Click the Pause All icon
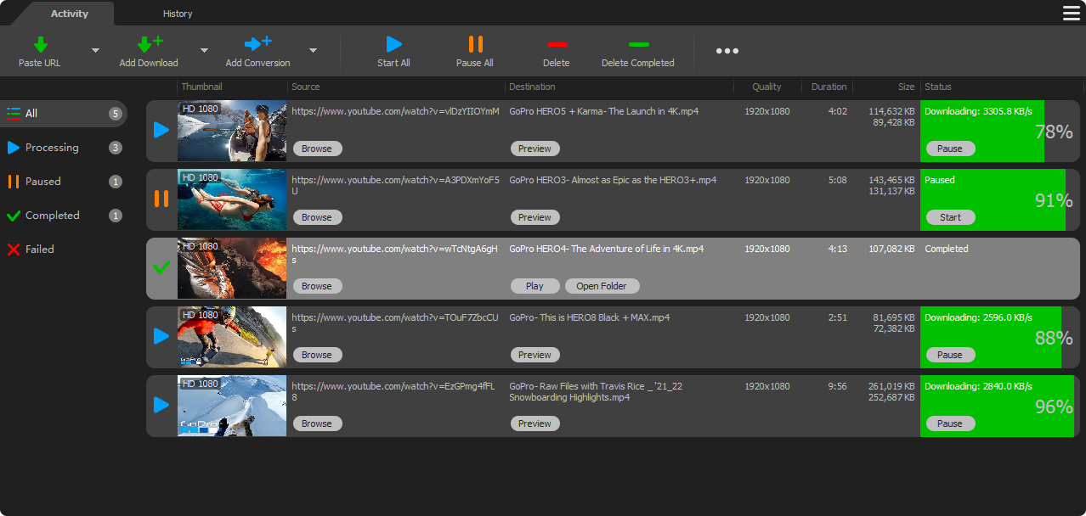The image size is (1086, 516). tap(475, 44)
